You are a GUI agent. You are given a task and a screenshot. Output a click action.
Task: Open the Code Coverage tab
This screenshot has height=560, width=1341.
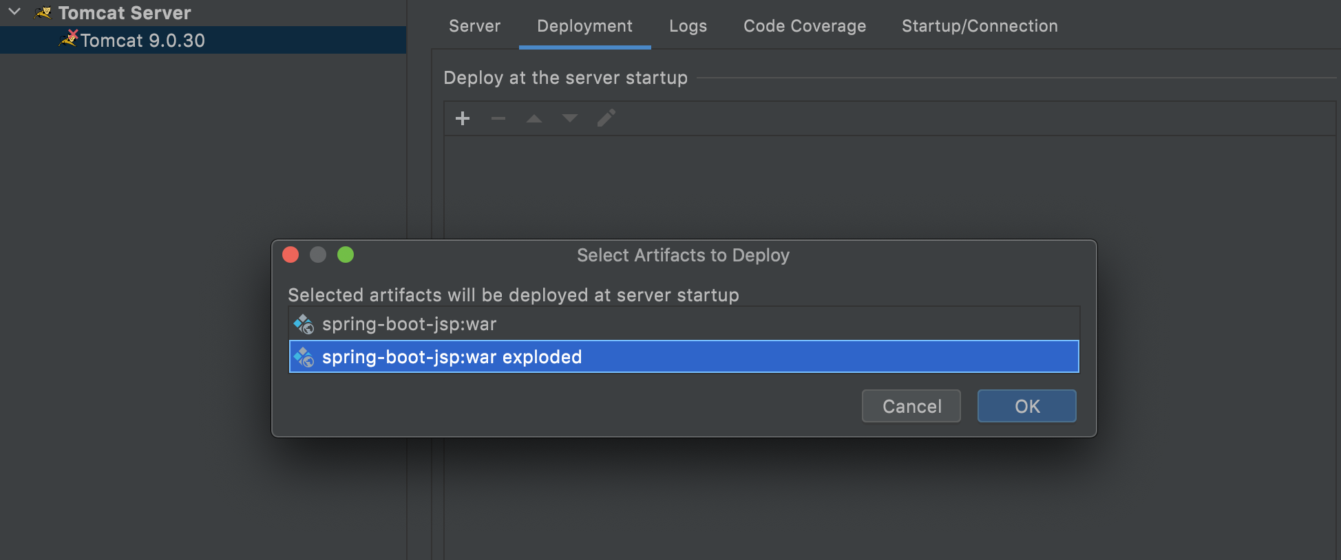pyautogui.click(x=805, y=26)
